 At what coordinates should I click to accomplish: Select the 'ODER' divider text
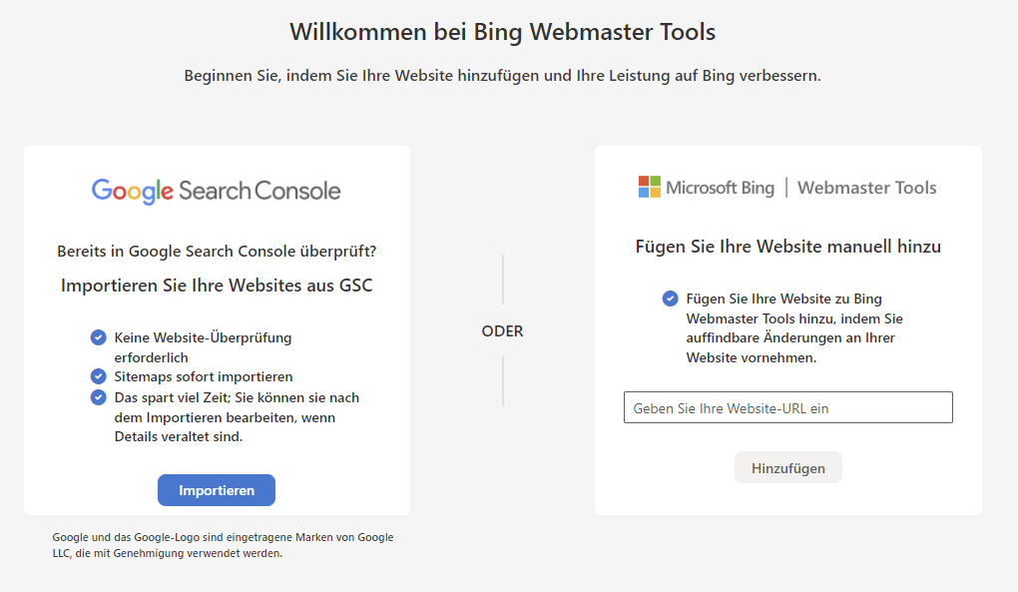[x=502, y=330]
